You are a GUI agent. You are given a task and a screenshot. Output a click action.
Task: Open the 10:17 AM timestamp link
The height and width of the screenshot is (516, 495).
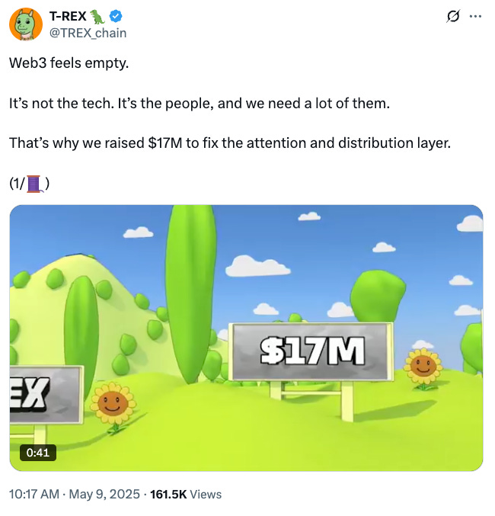coord(34,495)
